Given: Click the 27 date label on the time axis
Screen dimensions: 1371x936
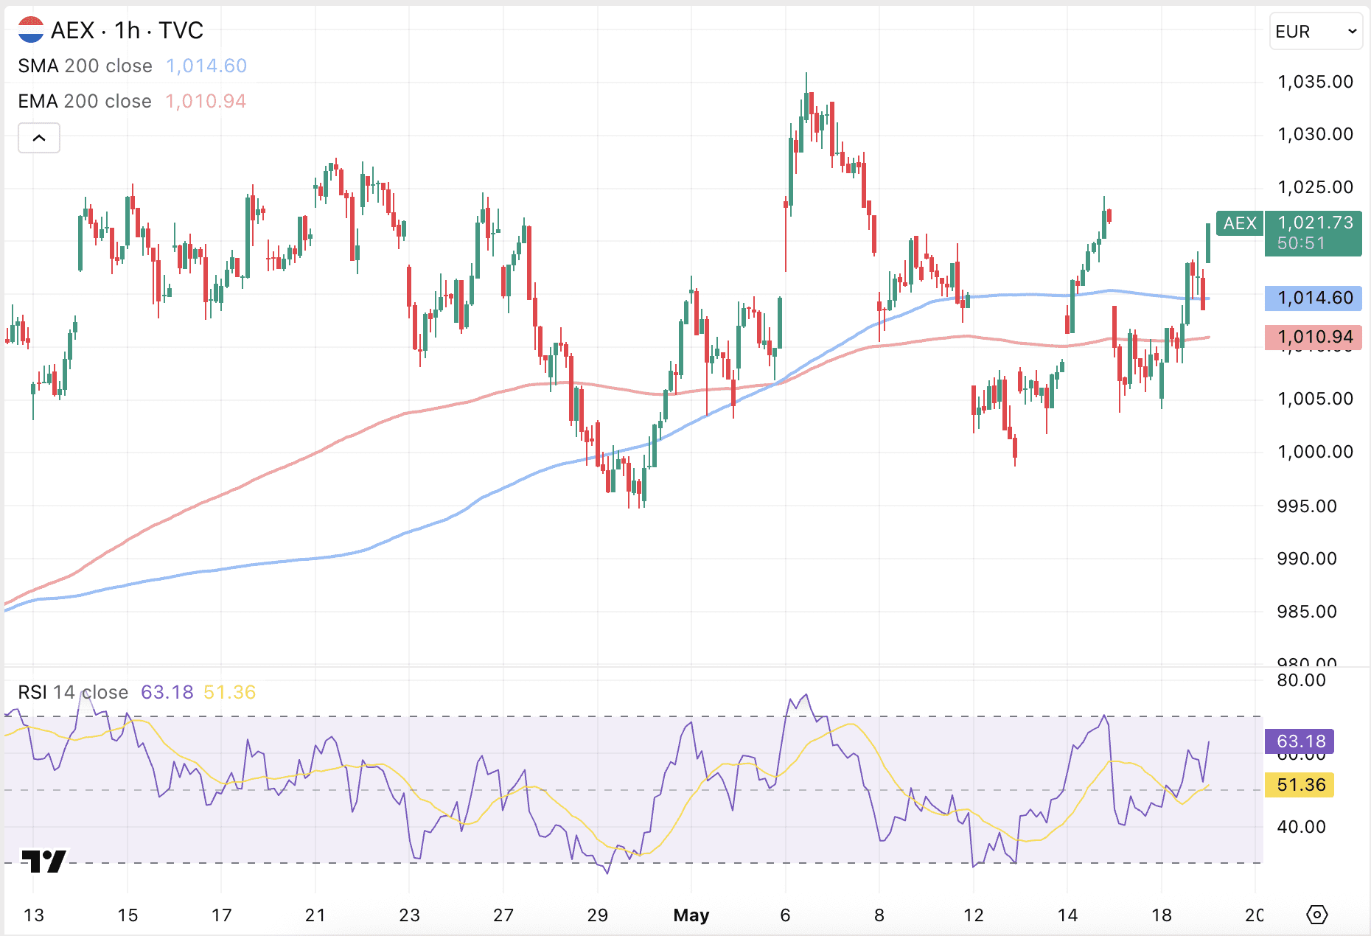Looking at the screenshot, I should [x=503, y=915].
